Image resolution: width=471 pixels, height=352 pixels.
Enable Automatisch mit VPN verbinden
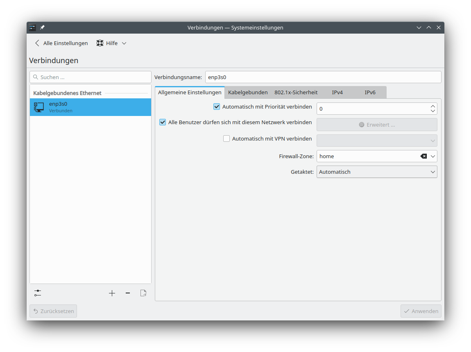pyautogui.click(x=226, y=139)
